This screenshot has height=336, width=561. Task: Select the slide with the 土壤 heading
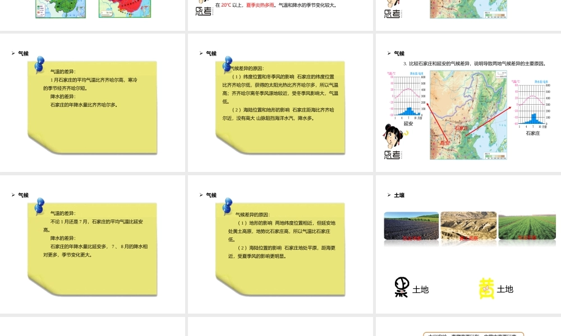(x=468, y=244)
